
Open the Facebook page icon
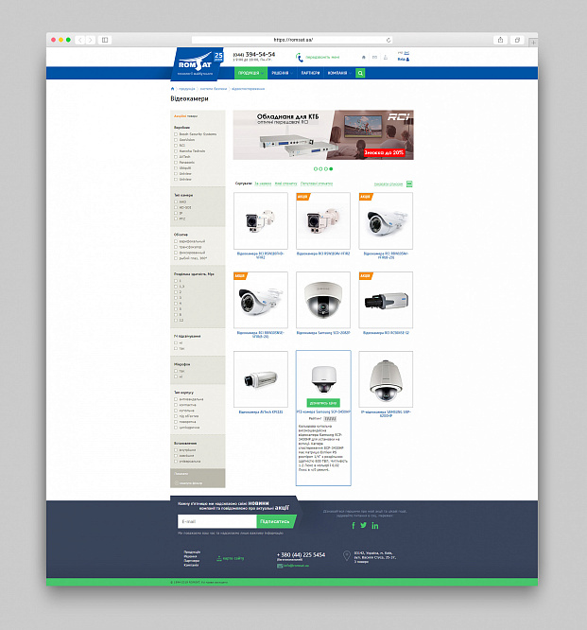click(354, 526)
